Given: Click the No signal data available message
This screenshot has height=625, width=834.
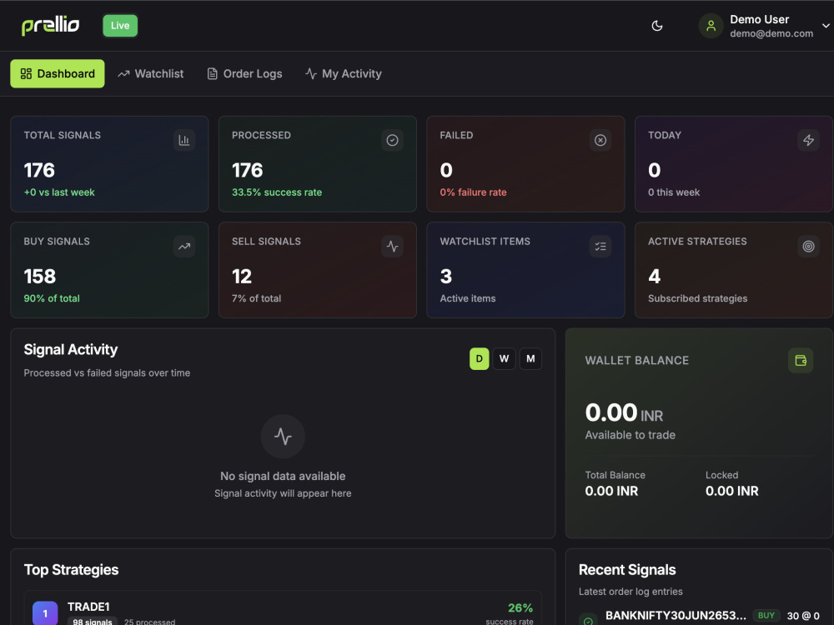Looking at the screenshot, I should click(x=283, y=476).
